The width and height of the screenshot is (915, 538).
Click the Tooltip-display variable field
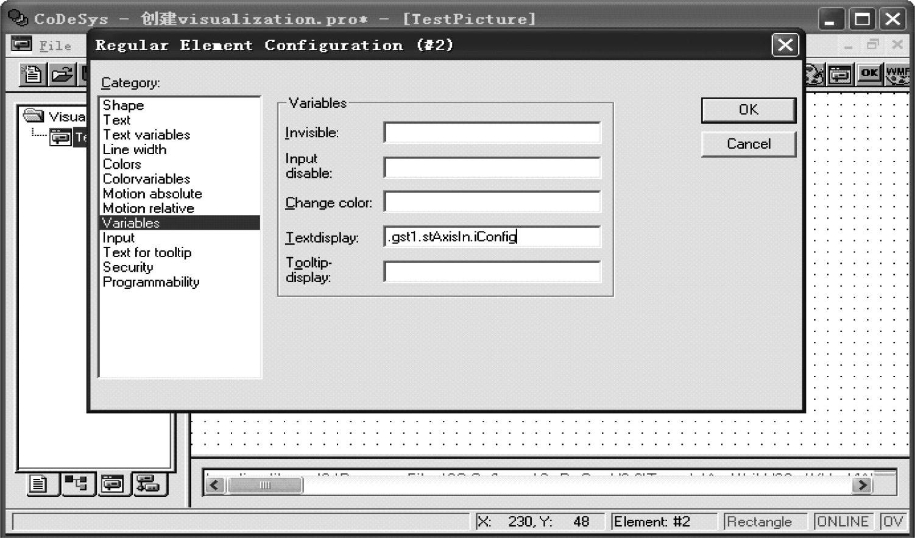click(x=492, y=271)
